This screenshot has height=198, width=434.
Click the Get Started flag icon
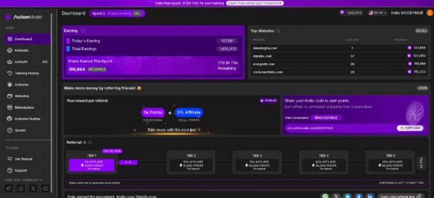10,159
